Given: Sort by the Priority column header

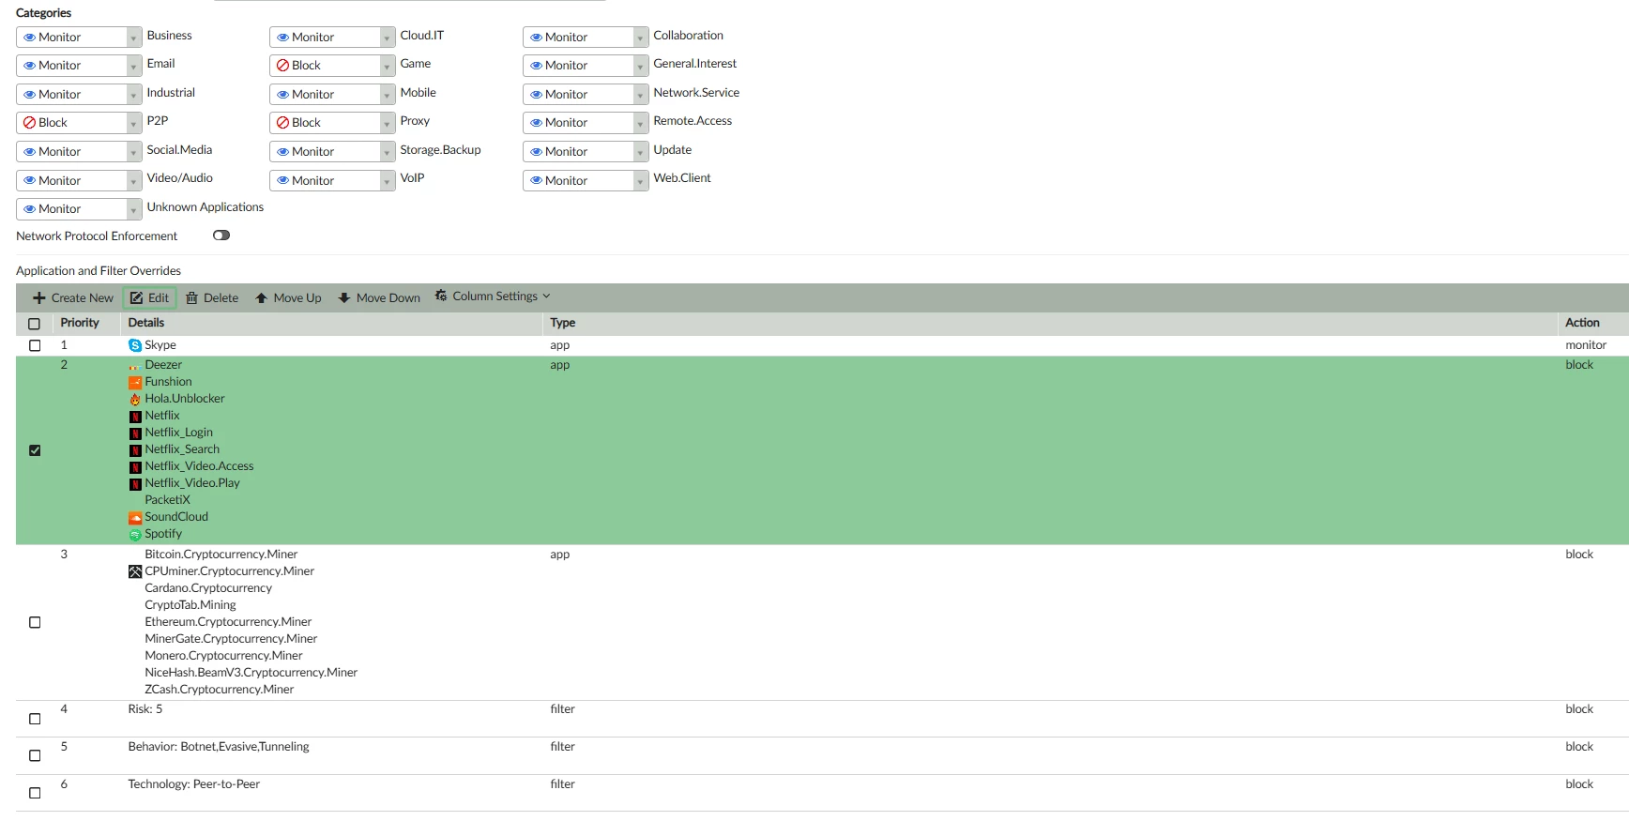Looking at the screenshot, I should (80, 323).
